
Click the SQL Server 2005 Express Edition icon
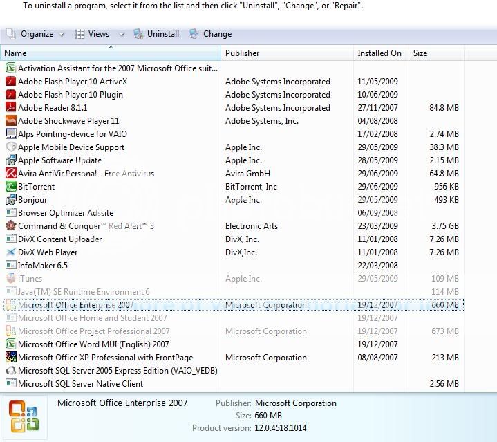click(x=11, y=371)
